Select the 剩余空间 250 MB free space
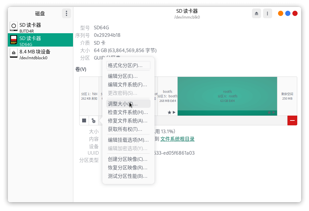Screen dimensions: 309x211 point(287,96)
